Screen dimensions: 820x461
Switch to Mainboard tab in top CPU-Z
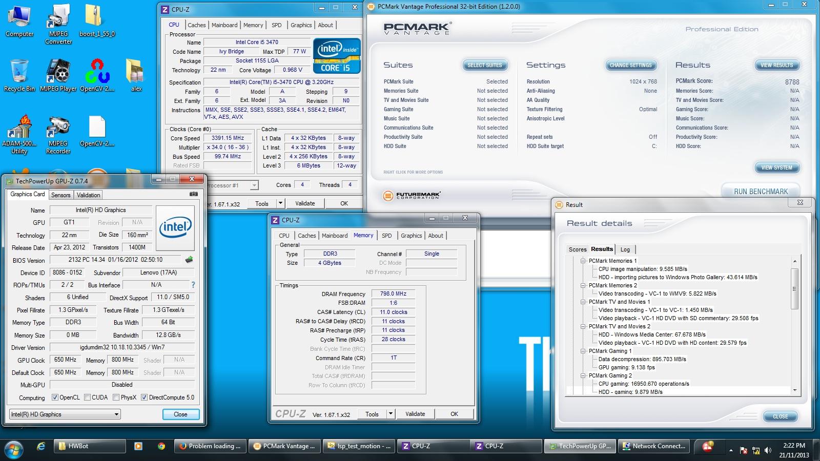pos(224,25)
